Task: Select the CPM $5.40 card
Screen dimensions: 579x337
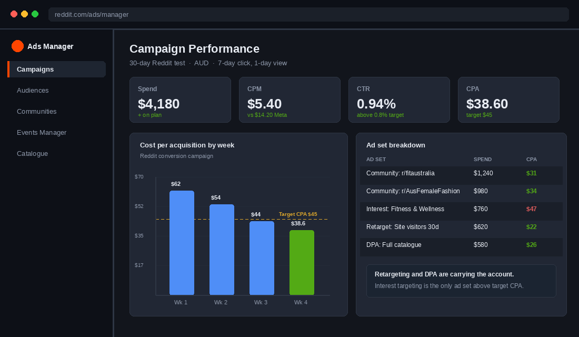Action: click(x=289, y=100)
